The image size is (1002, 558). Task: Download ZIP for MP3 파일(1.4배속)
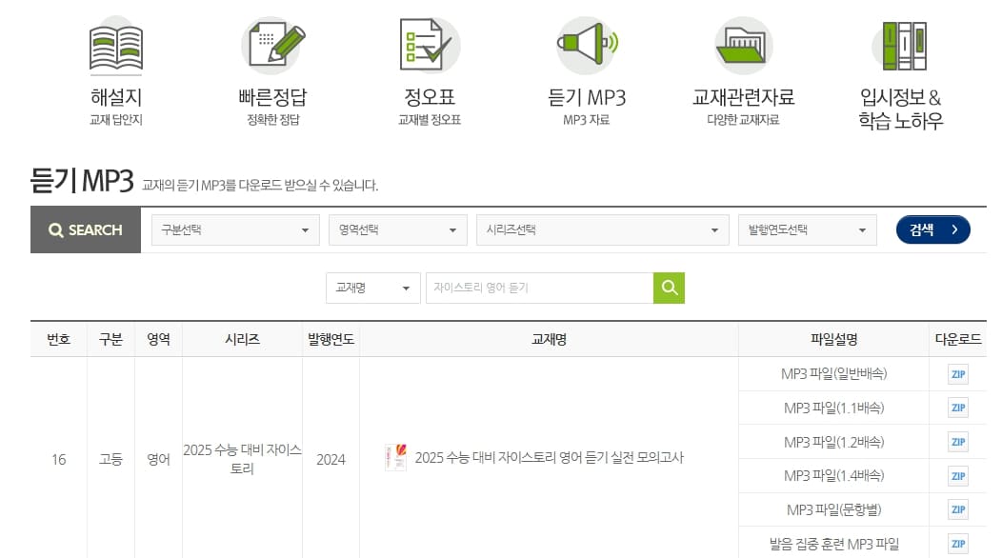[956, 475]
